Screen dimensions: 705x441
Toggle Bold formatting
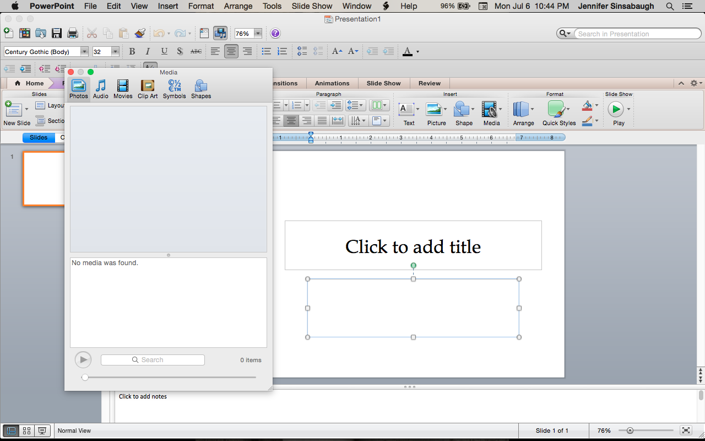132,51
